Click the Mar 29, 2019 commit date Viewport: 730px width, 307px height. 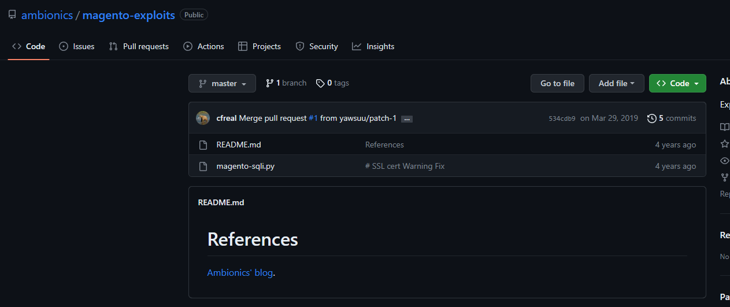(609, 118)
